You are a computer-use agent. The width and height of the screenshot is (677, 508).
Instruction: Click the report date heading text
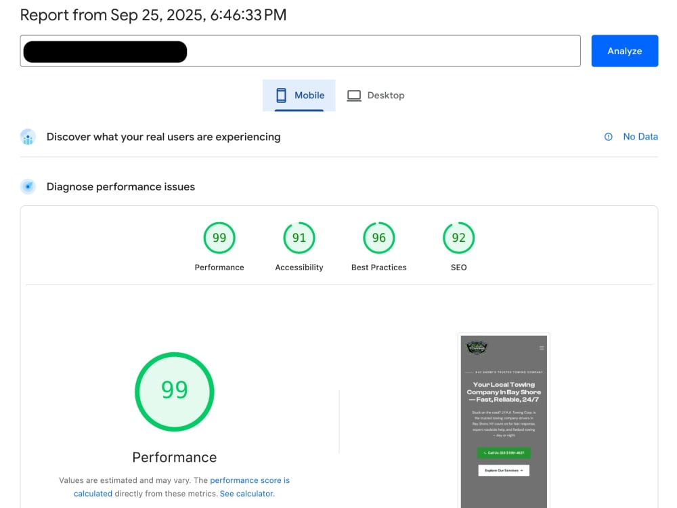click(153, 15)
